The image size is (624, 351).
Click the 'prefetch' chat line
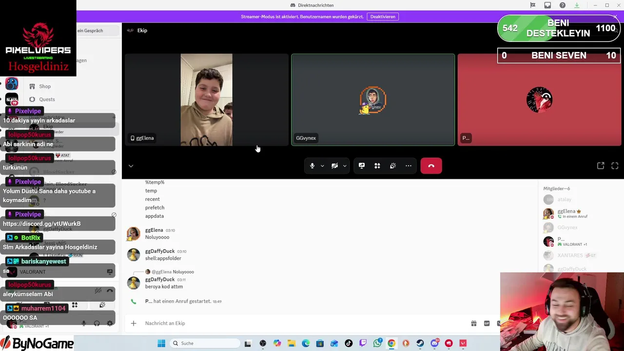[155, 208]
